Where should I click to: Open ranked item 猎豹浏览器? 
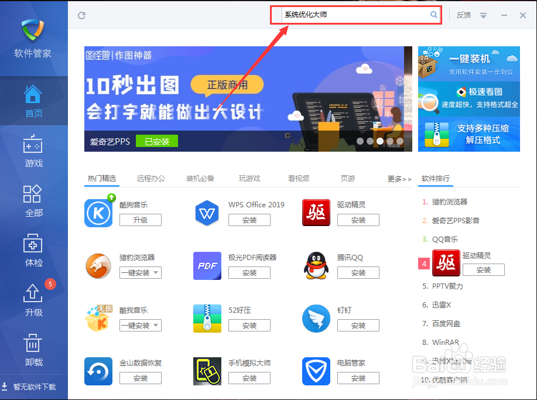point(450,201)
